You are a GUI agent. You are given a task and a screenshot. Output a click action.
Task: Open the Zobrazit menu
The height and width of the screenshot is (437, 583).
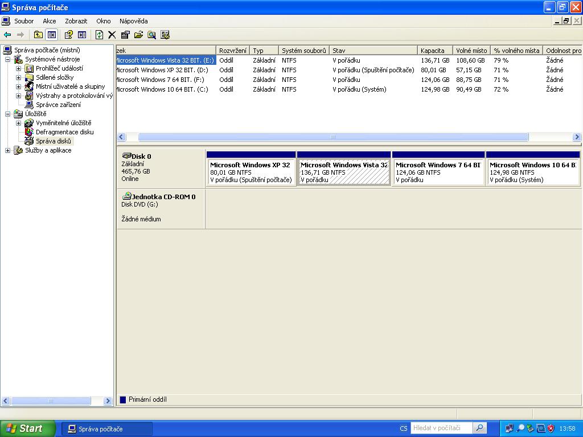(76, 21)
